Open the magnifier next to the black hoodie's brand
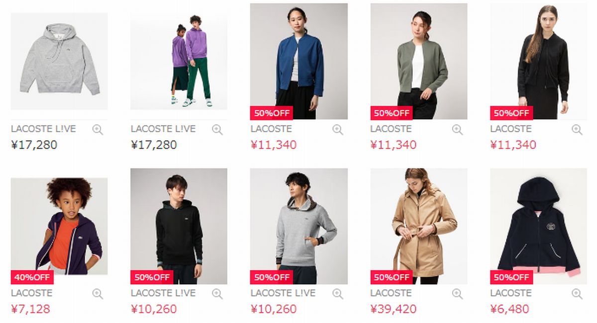The width and height of the screenshot is (597, 323). [217, 294]
